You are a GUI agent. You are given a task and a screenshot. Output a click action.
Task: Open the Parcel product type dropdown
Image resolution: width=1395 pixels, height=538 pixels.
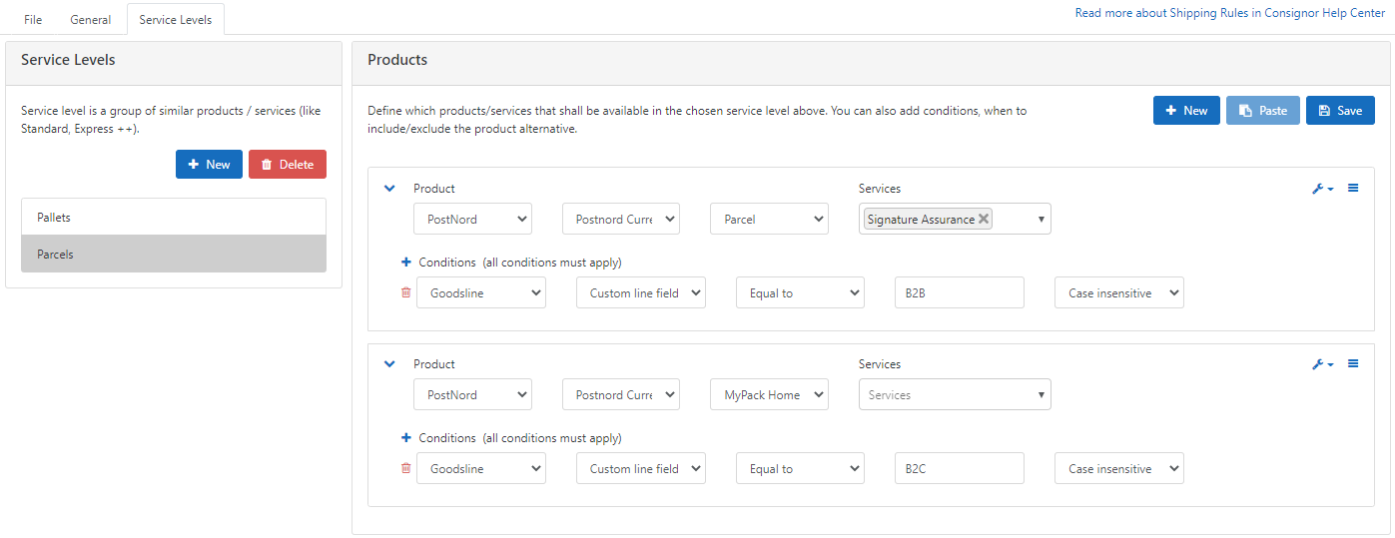coord(769,220)
